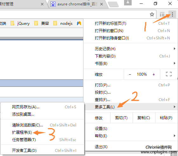This screenshot has height=156, width=178.
Task: Select 退出(X) to quit Chrome
Action: click(130, 147)
